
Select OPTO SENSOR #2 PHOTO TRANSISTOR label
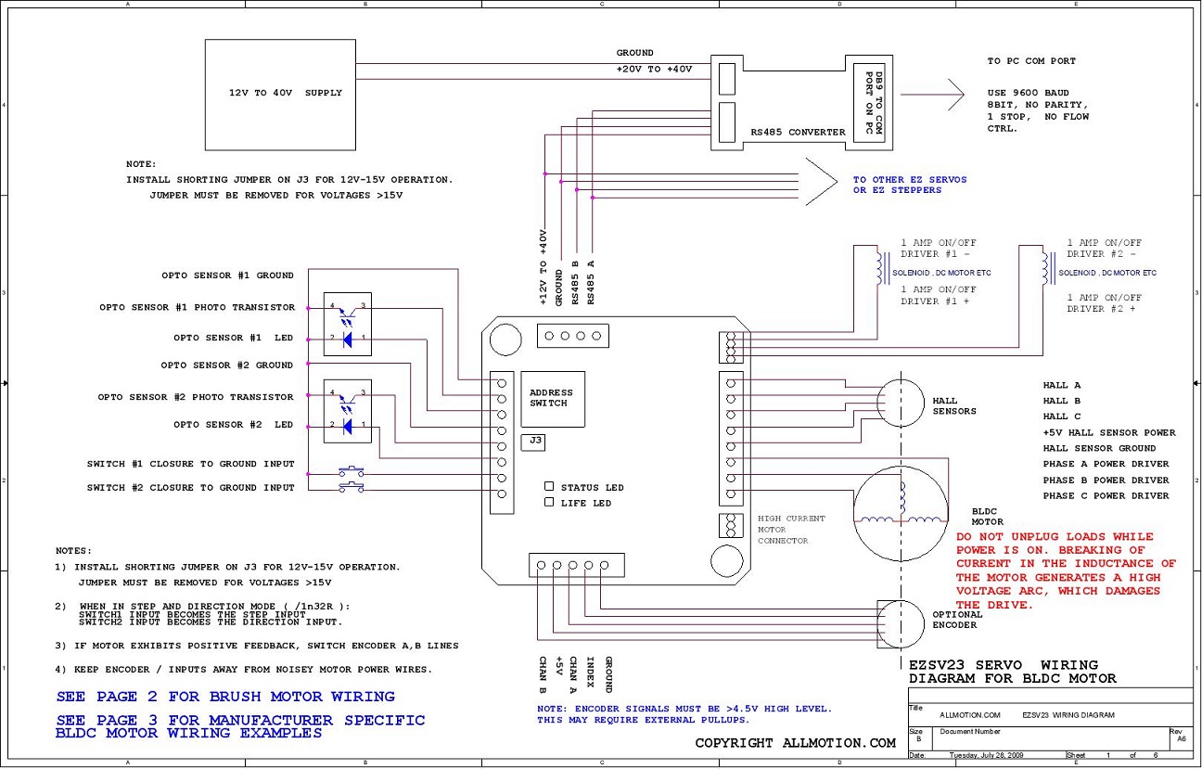click(x=196, y=397)
